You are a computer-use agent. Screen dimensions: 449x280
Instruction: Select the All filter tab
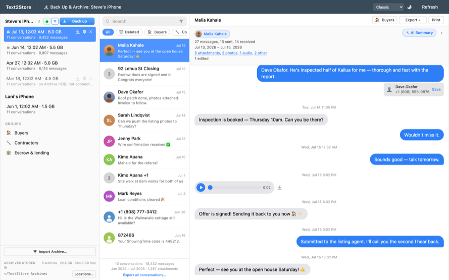point(108,32)
